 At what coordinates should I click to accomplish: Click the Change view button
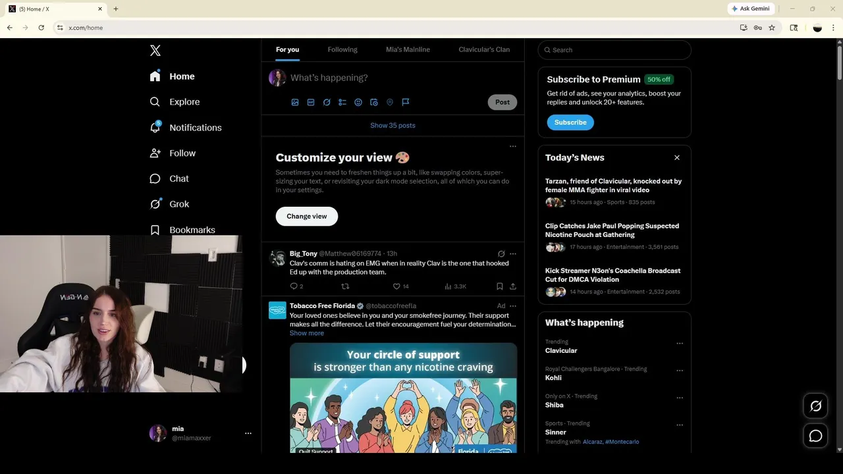(307, 216)
